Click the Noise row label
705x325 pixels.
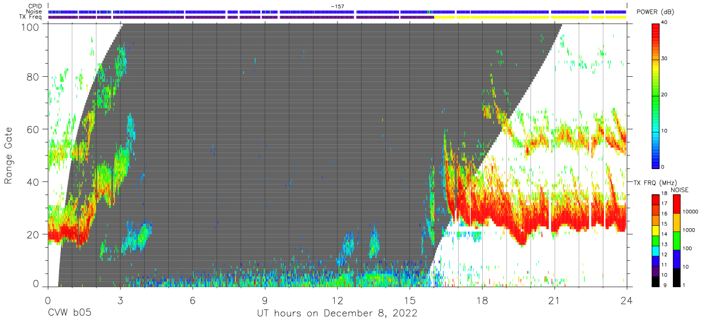tap(35, 11)
